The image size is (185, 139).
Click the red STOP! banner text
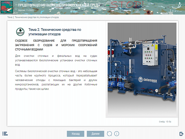click(127, 5)
